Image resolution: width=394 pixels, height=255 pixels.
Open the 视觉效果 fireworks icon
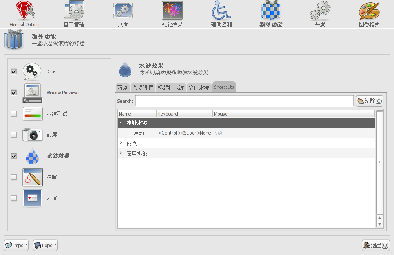[x=172, y=11]
